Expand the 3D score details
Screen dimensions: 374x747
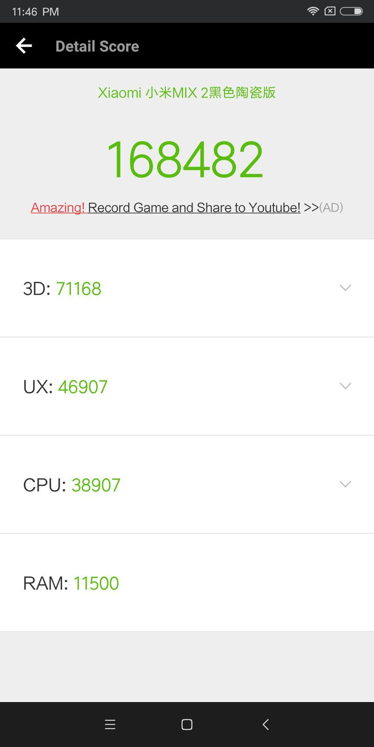[x=345, y=288]
